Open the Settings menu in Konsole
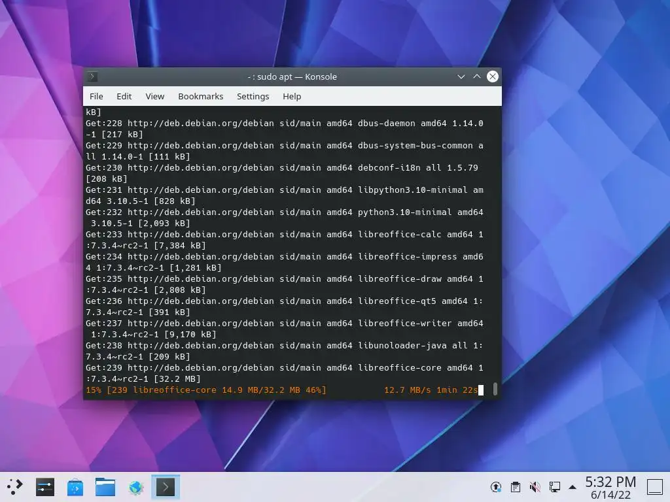The height and width of the screenshot is (502, 670). (253, 97)
